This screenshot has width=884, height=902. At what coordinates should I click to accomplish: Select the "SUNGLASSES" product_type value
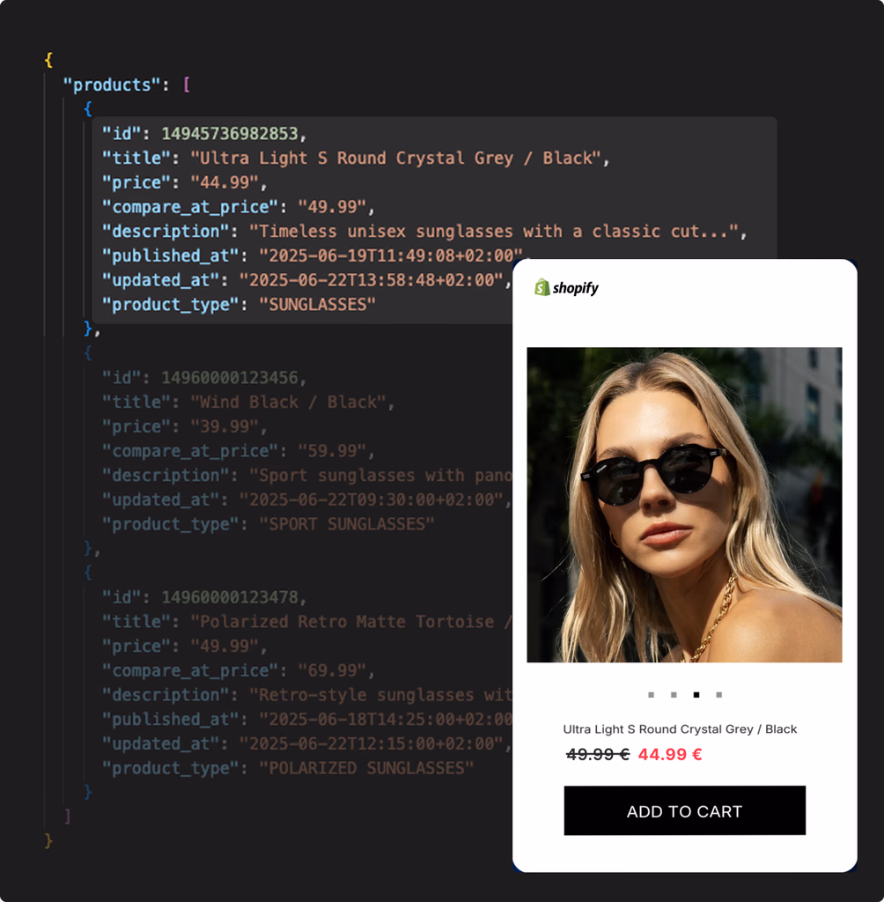(317, 304)
